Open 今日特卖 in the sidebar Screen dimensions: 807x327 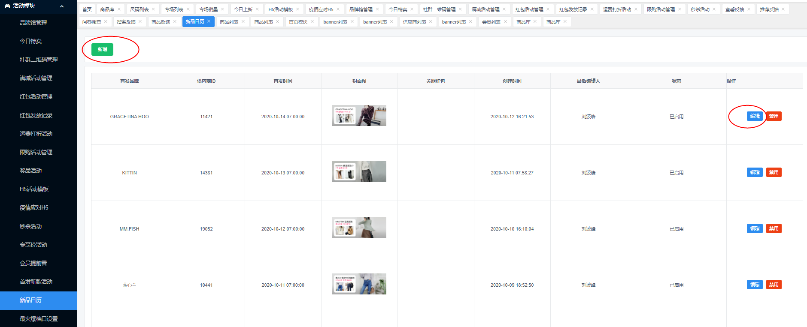pyautogui.click(x=38, y=41)
